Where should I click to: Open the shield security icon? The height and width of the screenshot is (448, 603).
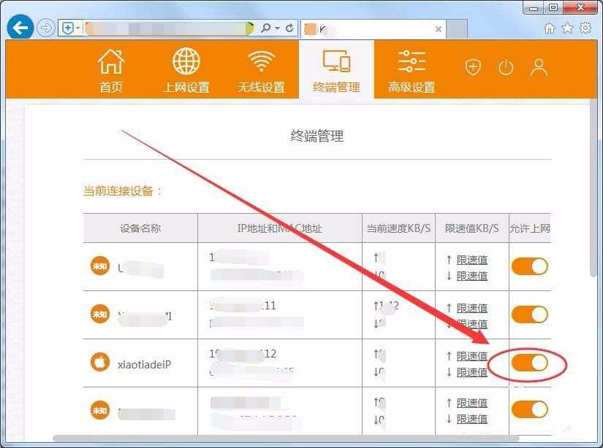pyautogui.click(x=473, y=66)
